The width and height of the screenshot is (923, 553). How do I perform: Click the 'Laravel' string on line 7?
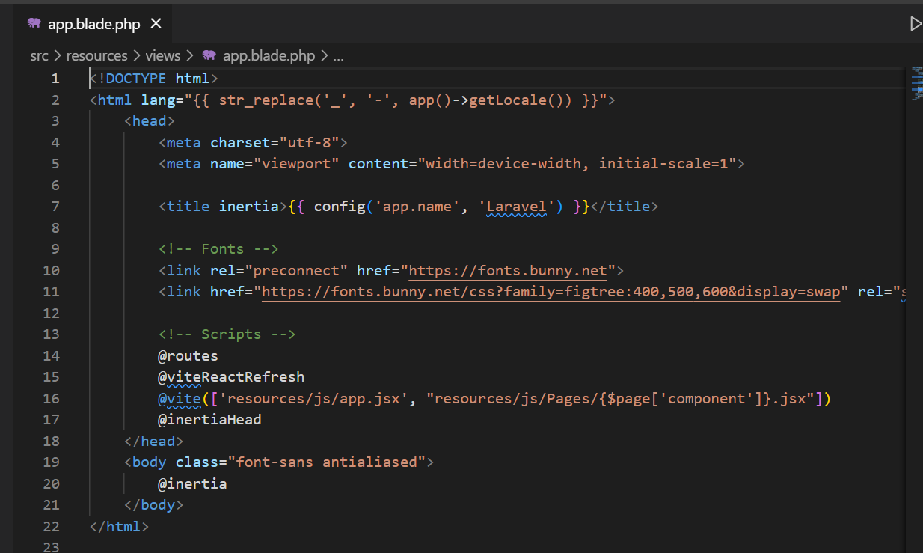(x=516, y=207)
